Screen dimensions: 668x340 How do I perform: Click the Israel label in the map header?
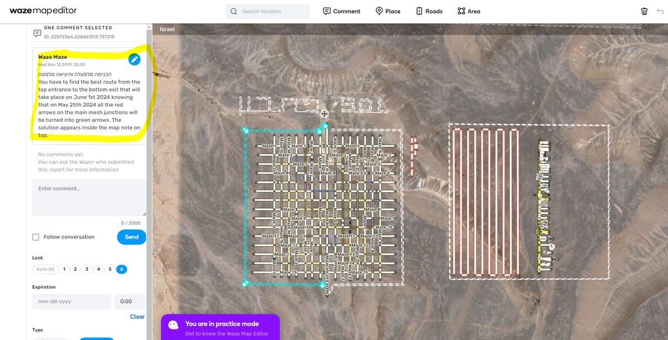pos(167,29)
